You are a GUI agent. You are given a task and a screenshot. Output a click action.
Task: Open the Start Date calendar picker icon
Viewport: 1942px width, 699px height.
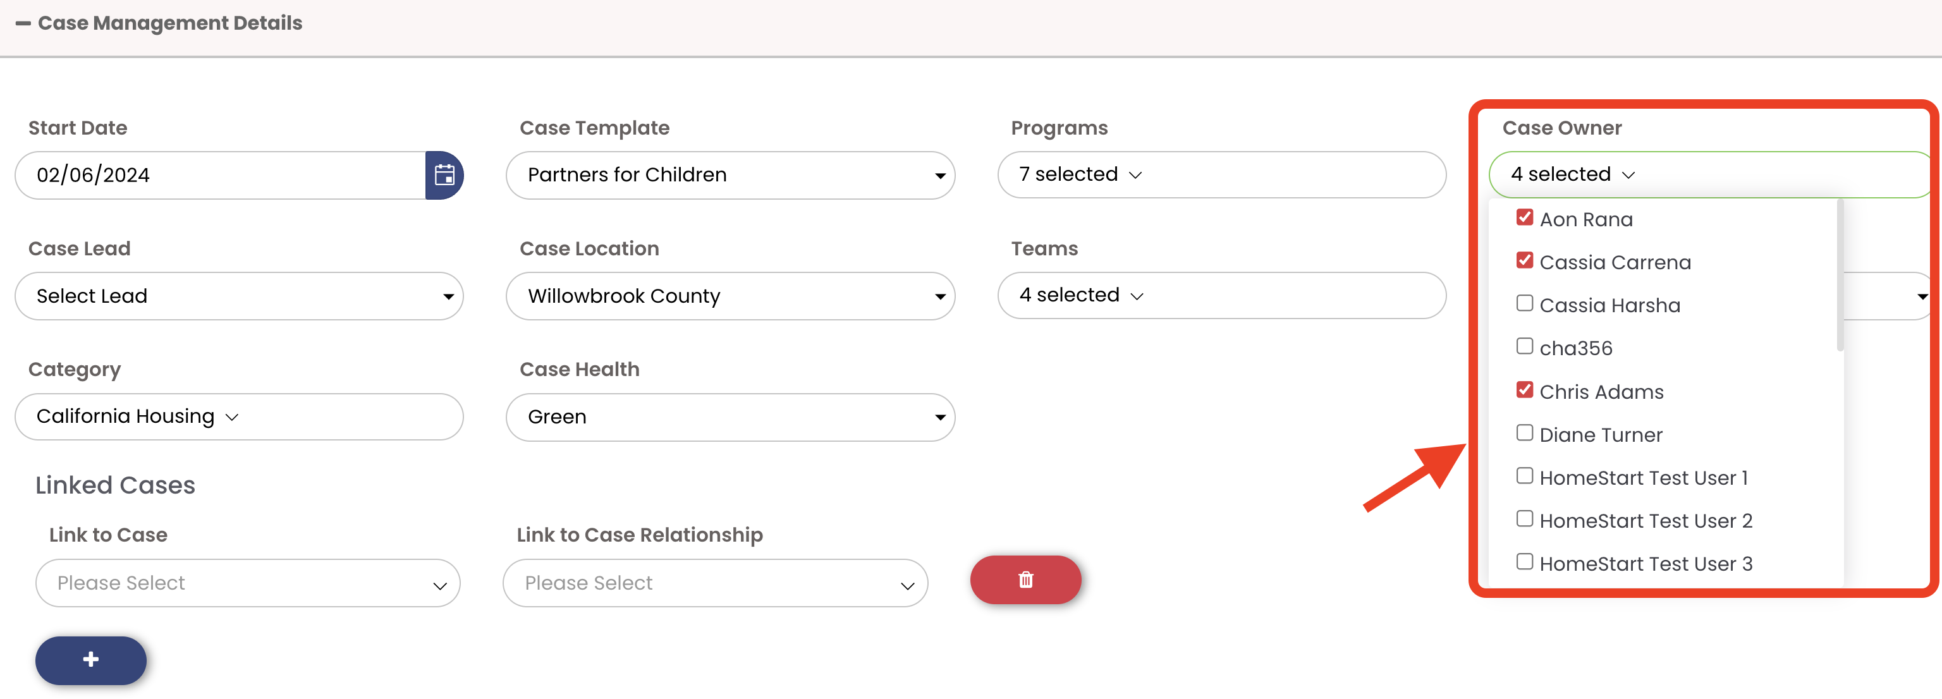tap(444, 175)
